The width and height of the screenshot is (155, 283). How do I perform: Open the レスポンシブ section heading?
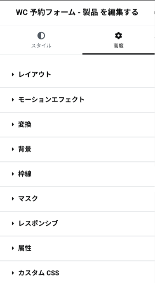tap(77, 224)
